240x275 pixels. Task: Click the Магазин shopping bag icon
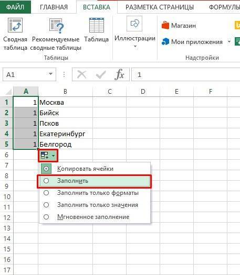[165, 26]
